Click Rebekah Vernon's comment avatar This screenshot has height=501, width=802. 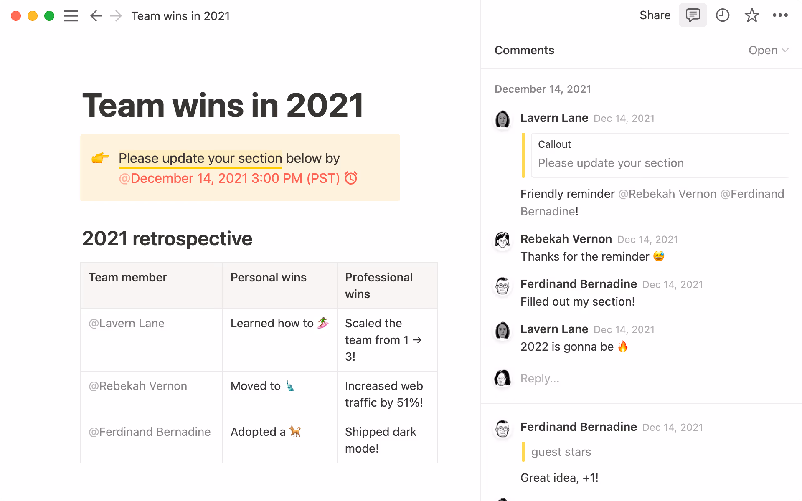503,240
